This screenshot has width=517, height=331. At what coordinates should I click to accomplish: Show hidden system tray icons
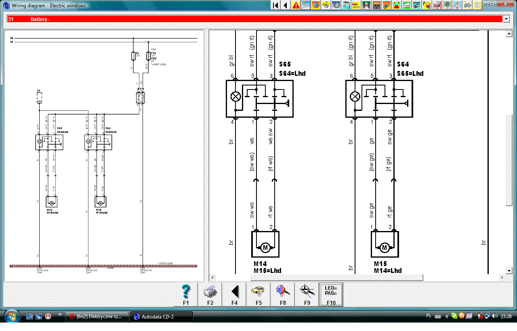pyautogui.click(x=446, y=316)
